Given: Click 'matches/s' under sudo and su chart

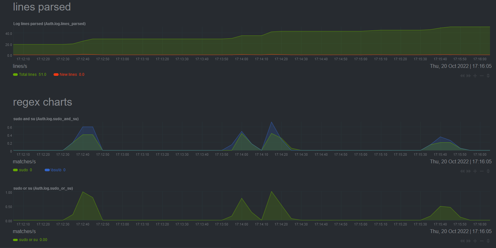Looking at the screenshot, I should (x=24, y=162).
